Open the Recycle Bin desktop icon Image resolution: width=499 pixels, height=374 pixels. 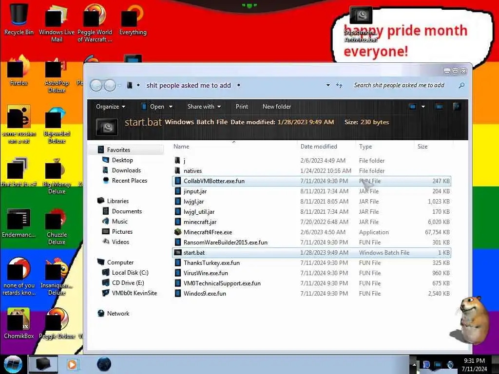(19, 19)
